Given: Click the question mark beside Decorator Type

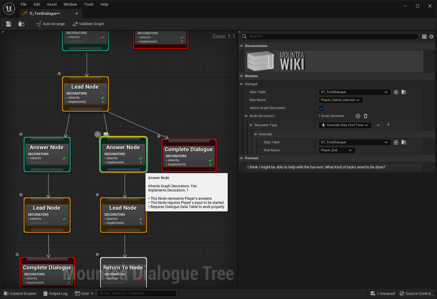Looking at the screenshot, I should (388, 125).
